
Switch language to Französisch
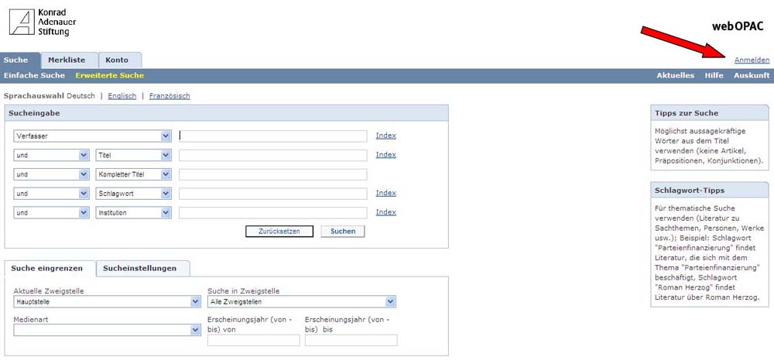point(169,96)
